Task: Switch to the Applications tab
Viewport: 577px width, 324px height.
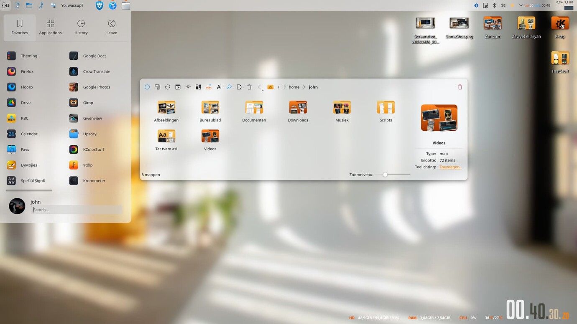Action: click(x=50, y=28)
